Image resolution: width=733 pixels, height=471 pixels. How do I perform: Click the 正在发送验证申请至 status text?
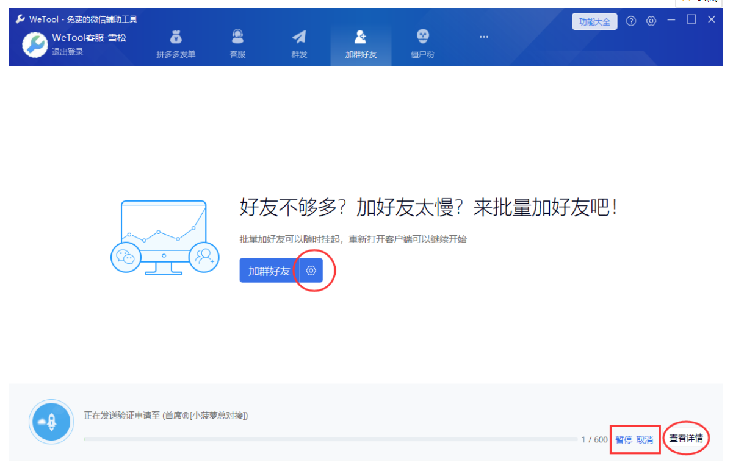166,416
